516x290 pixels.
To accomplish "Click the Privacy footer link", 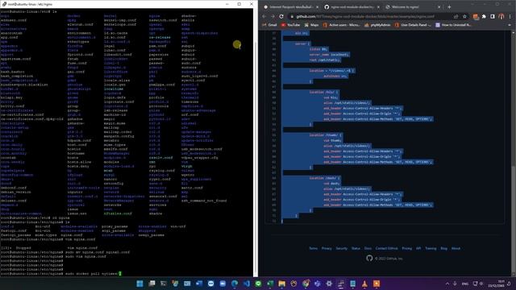I will coord(327,249).
